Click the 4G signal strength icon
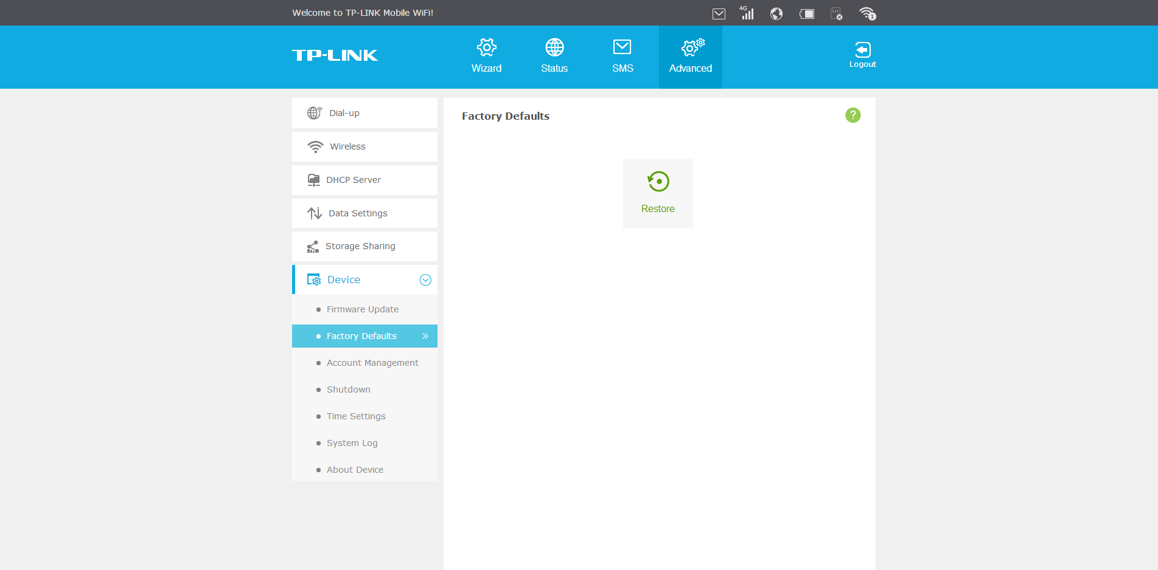 point(747,13)
